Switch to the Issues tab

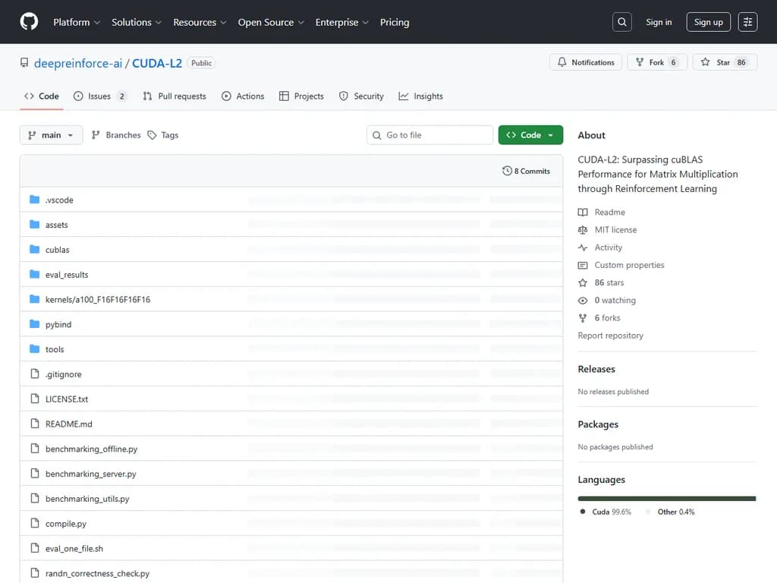tap(99, 96)
